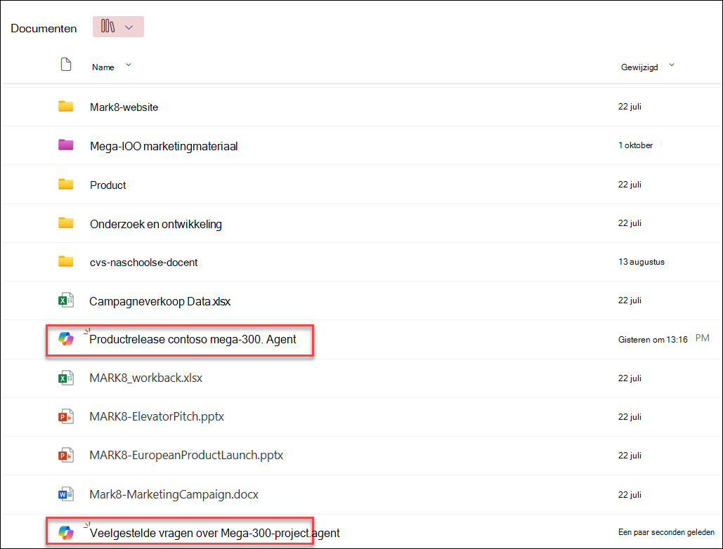Click the file type column header icon
This screenshot has height=549, width=723.
(x=66, y=65)
